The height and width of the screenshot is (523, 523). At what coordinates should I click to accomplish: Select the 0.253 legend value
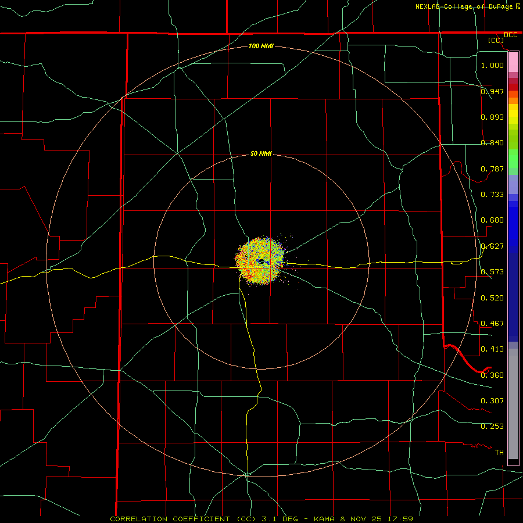click(492, 427)
